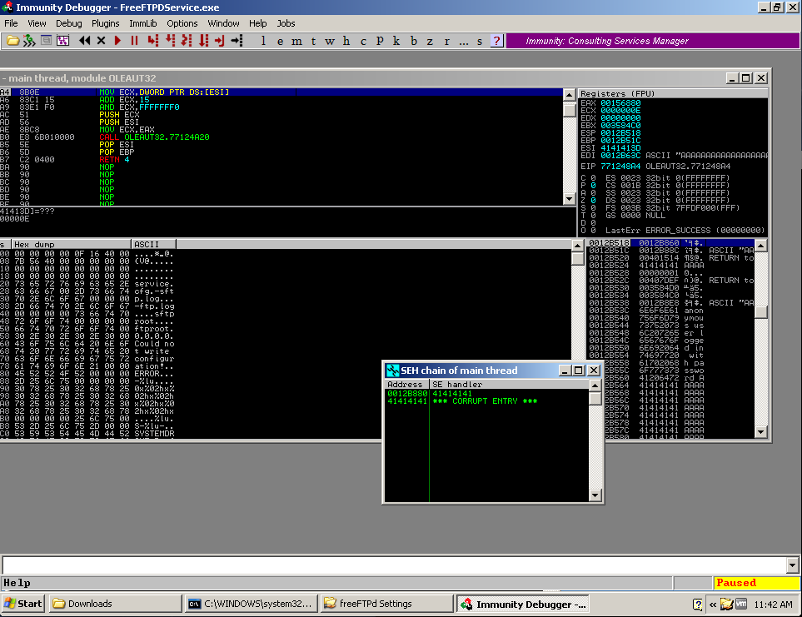Restart program with the rewind icon
Viewport: 802px width, 617px height.
tap(84, 40)
